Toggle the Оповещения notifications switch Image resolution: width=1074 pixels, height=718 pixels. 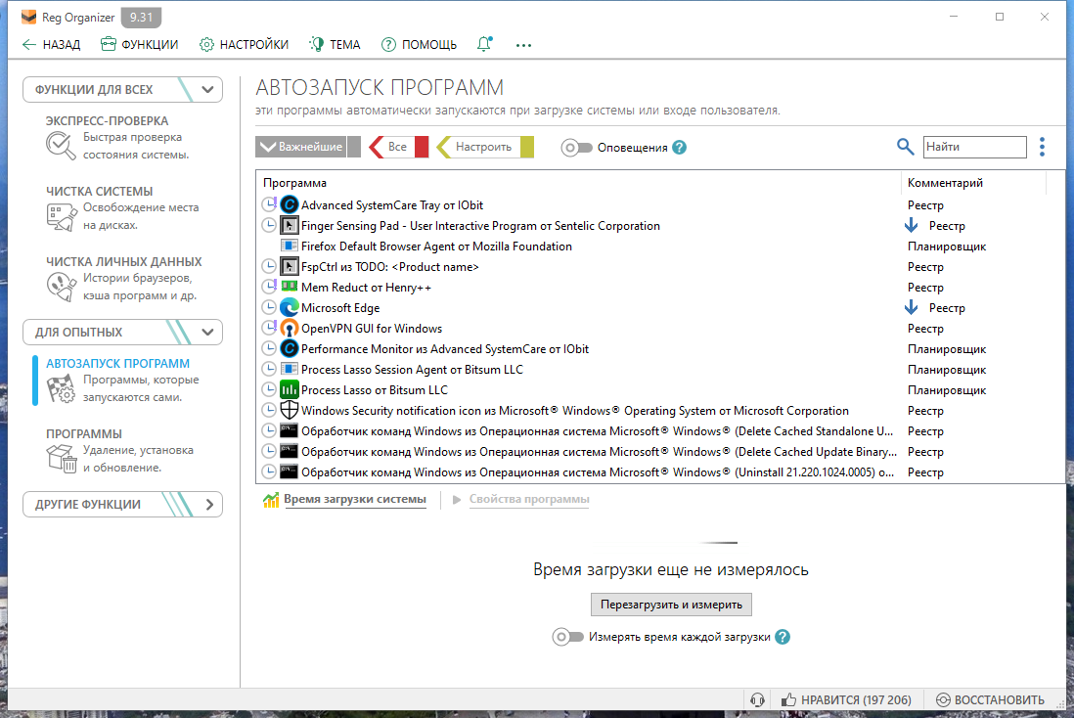(x=576, y=148)
